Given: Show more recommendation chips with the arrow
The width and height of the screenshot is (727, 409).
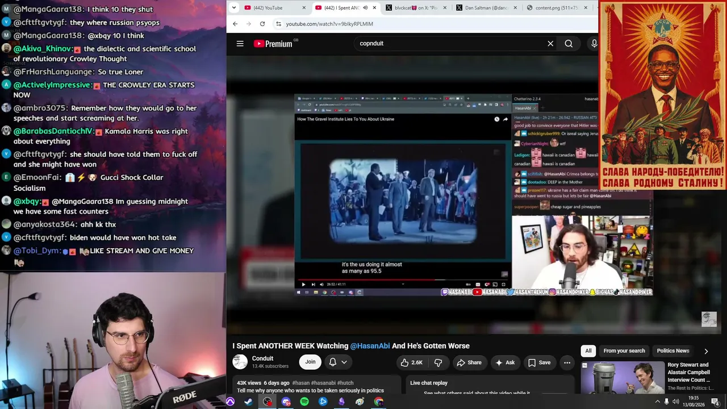Looking at the screenshot, I should click(706, 351).
